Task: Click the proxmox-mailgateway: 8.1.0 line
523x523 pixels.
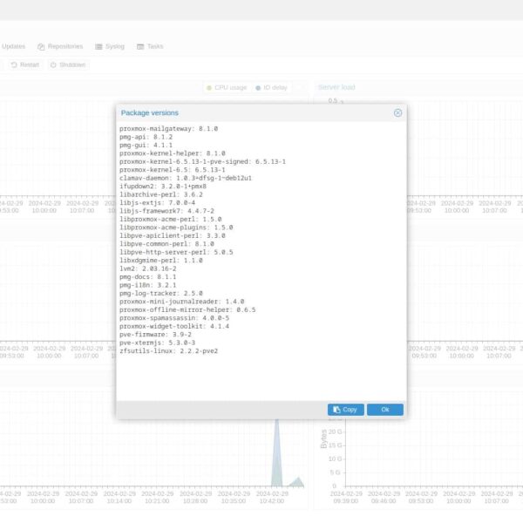Action: [168, 129]
